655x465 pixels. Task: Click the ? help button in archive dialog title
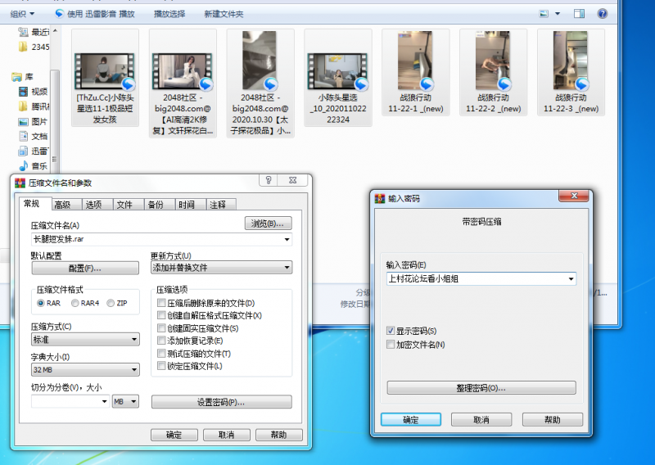pos(269,180)
